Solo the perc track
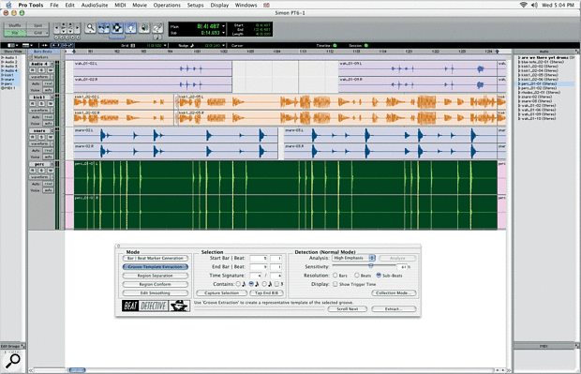Viewport: 581px width, 374px height. click(x=41, y=171)
